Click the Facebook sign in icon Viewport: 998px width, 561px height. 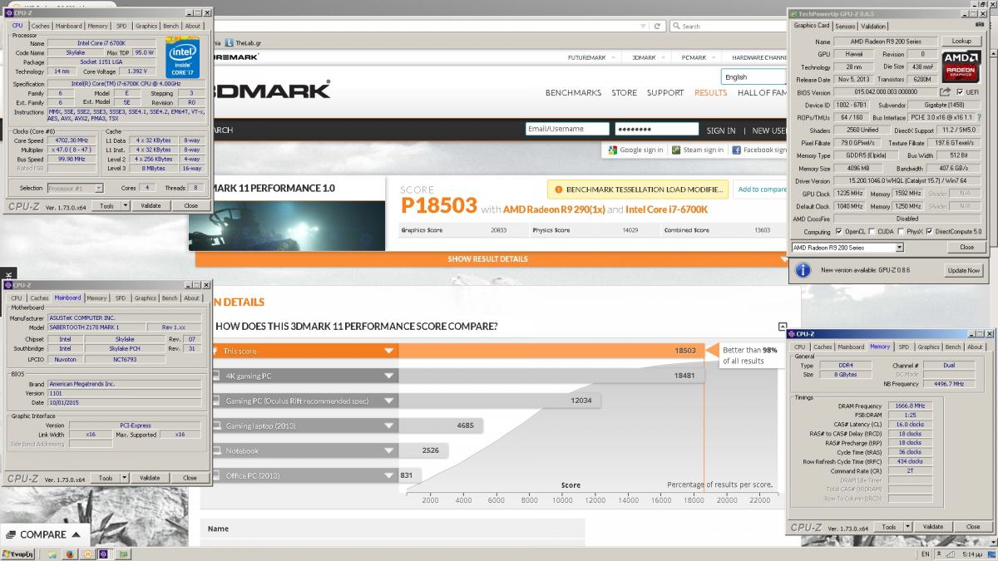point(737,150)
